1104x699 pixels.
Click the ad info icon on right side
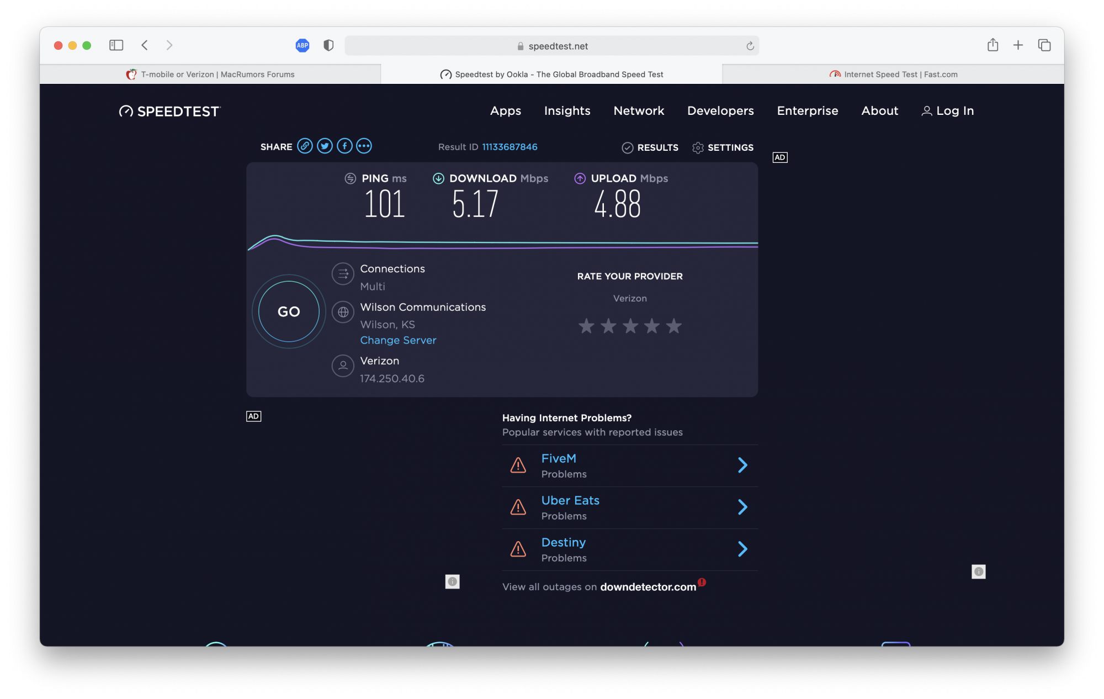click(x=978, y=571)
